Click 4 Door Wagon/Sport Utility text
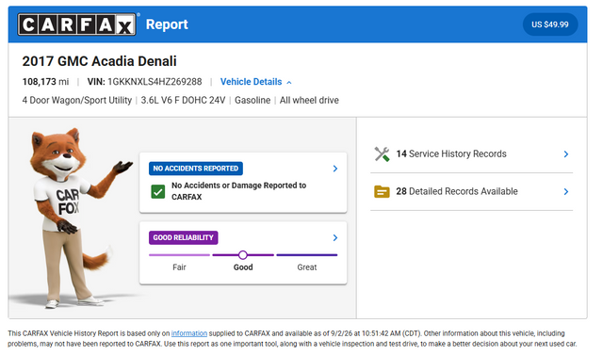Viewport: 603px width, 355px height. coord(77,100)
